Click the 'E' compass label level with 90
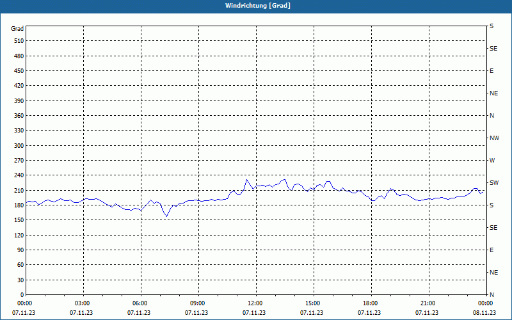512x320 pixels. pyautogui.click(x=492, y=250)
